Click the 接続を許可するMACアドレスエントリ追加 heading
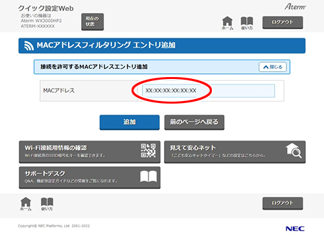The height and width of the screenshot is (248, 324). point(94,67)
